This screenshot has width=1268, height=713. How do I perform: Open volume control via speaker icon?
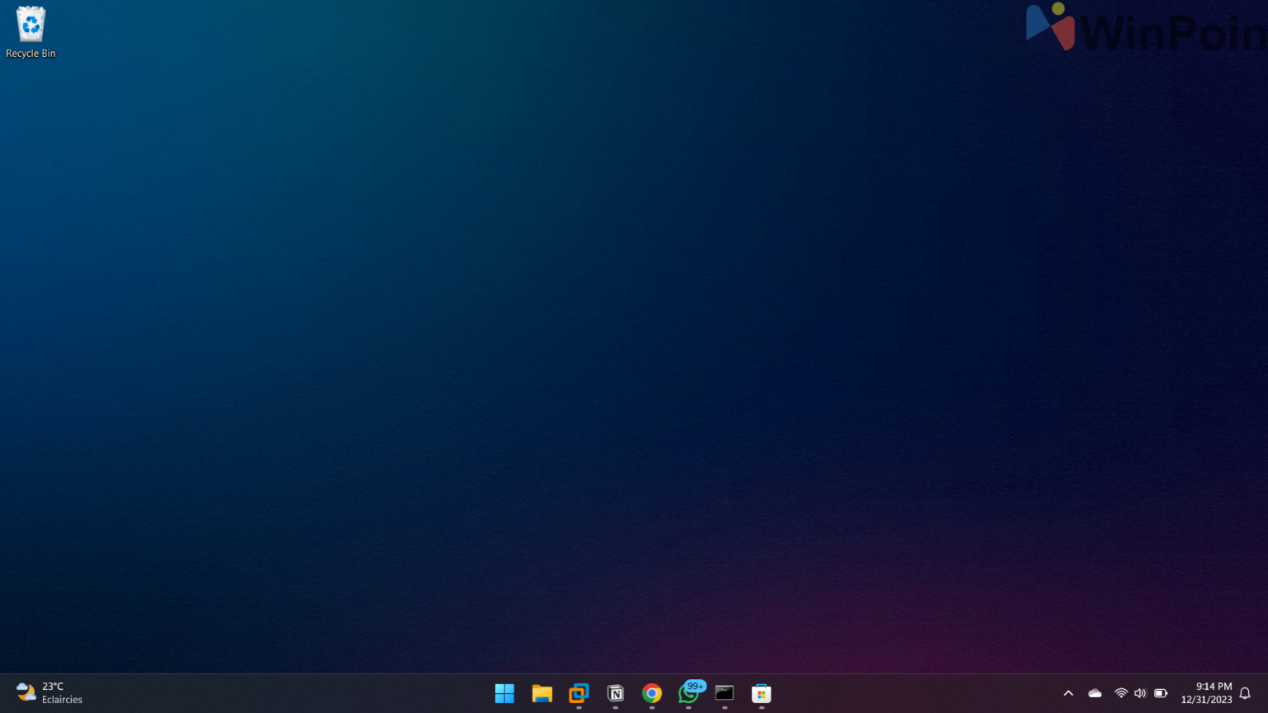(1140, 693)
